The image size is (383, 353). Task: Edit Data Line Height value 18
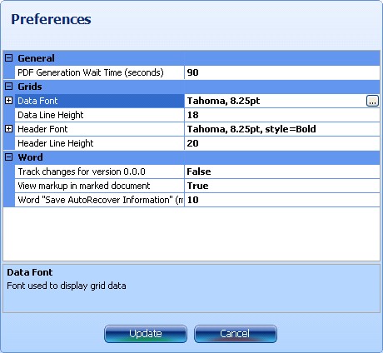pyautogui.click(x=282, y=115)
